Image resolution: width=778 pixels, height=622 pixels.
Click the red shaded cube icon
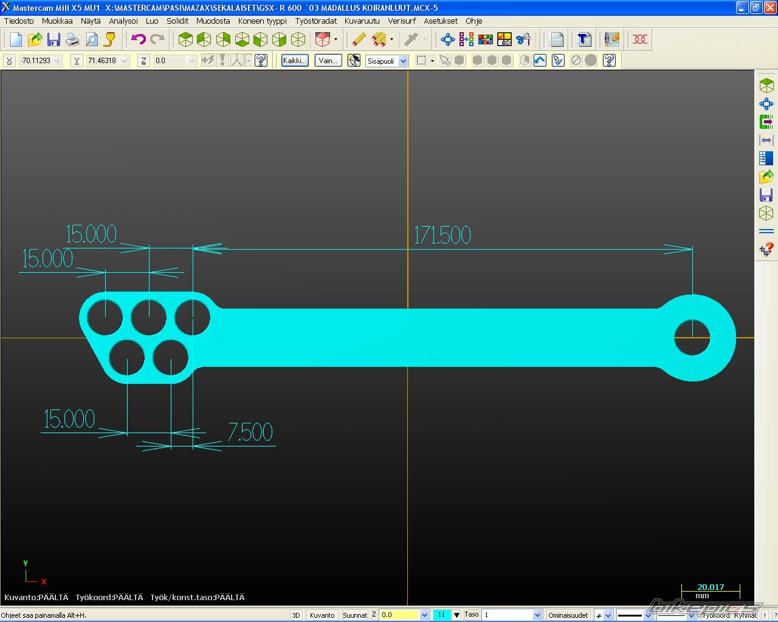(x=323, y=39)
